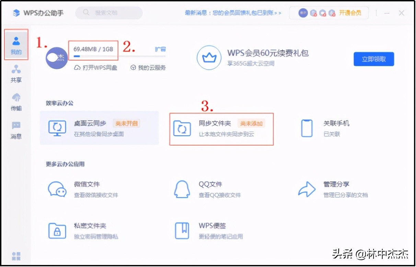The width and height of the screenshot is (416, 267).
Task: Click the large profile avatar picture
Action: [x=57, y=58]
